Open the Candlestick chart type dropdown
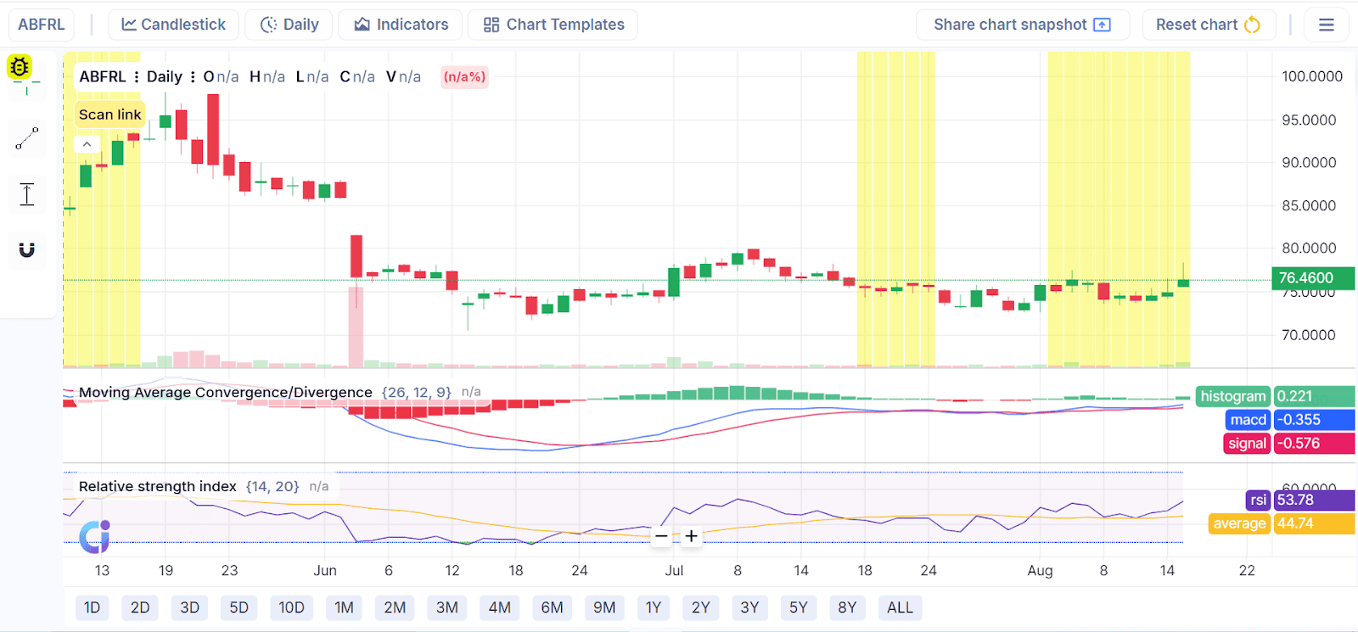1358x632 pixels. point(174,25)
